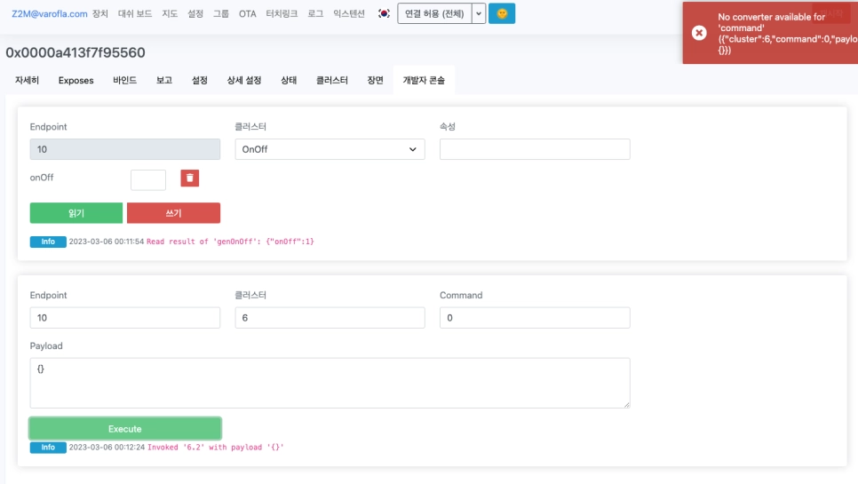858x484 pixels.
Task: Click the 연결 허용 (전체) button
Action: pos(433,14)
